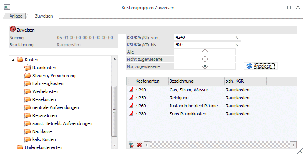Select the Fahrzeugkosten folder icon
306x157 pixels.
[28, 83]
